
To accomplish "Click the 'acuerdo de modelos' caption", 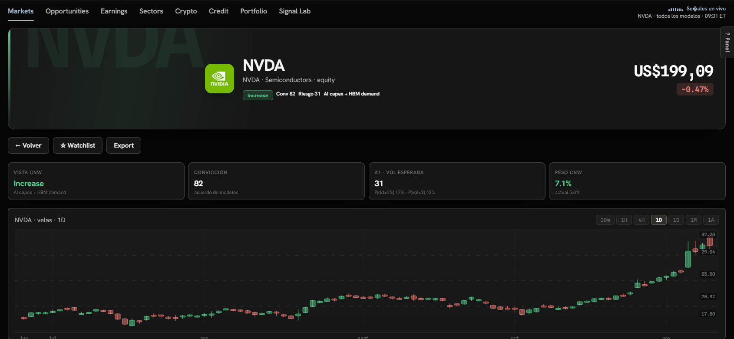I will click(216, 192).
